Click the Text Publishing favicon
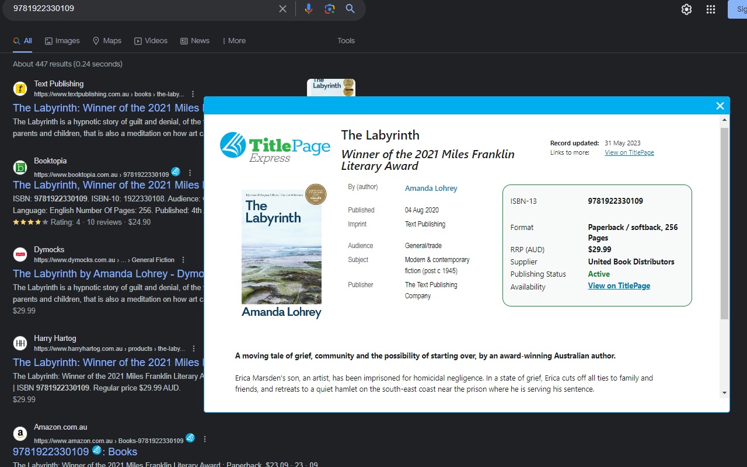The image size is (747, 467). point(20,89)
